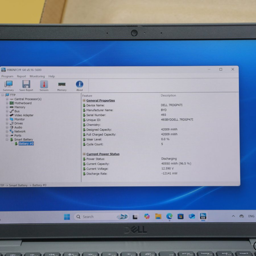This screenshot has width=256, height=256.
Task: Launch Microsoft Edge from the taskbar
Action: point(169,216)
